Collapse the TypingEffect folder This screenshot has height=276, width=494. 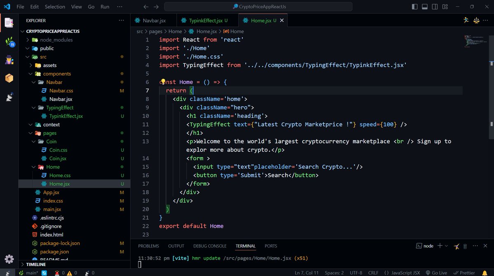(60, 108)
